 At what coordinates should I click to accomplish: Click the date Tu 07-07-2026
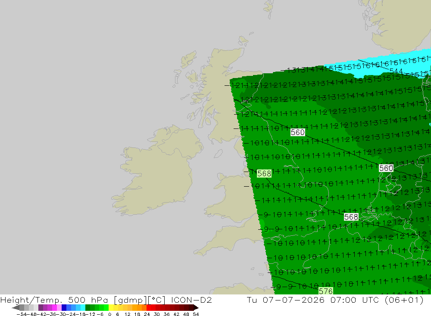286,300
